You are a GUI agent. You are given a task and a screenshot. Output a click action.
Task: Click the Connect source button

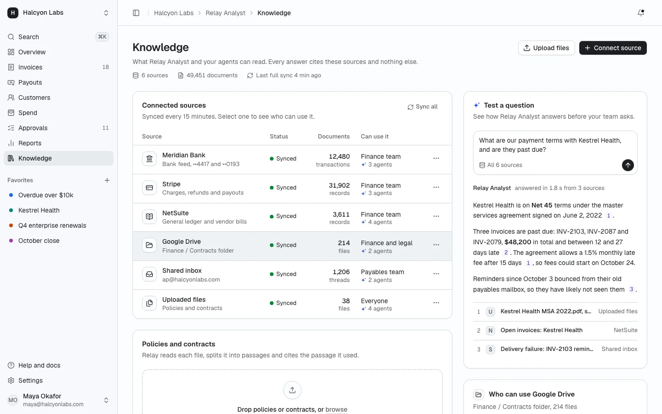(x=613, y=48)
